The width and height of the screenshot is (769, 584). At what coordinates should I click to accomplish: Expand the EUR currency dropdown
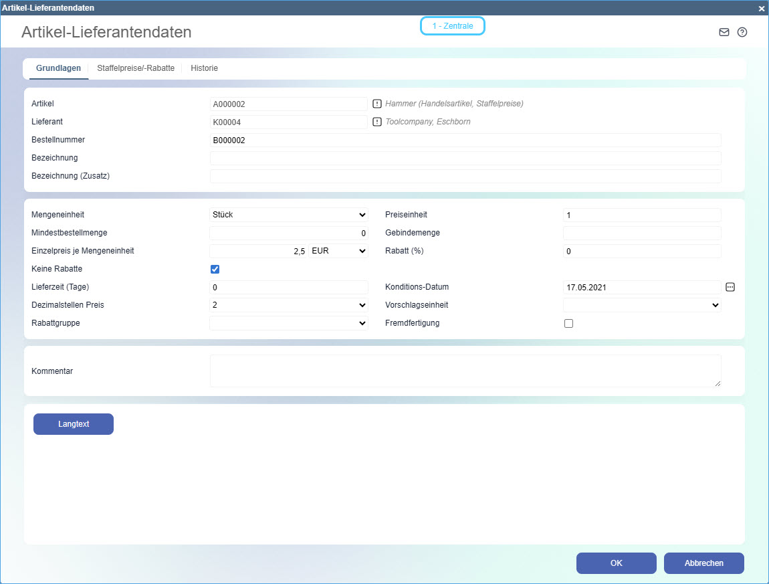338,251
